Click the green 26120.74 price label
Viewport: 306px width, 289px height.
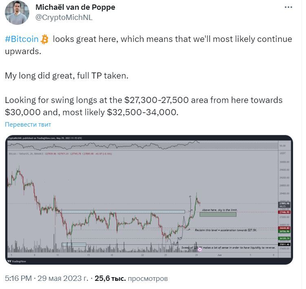(x=284, y=238)
